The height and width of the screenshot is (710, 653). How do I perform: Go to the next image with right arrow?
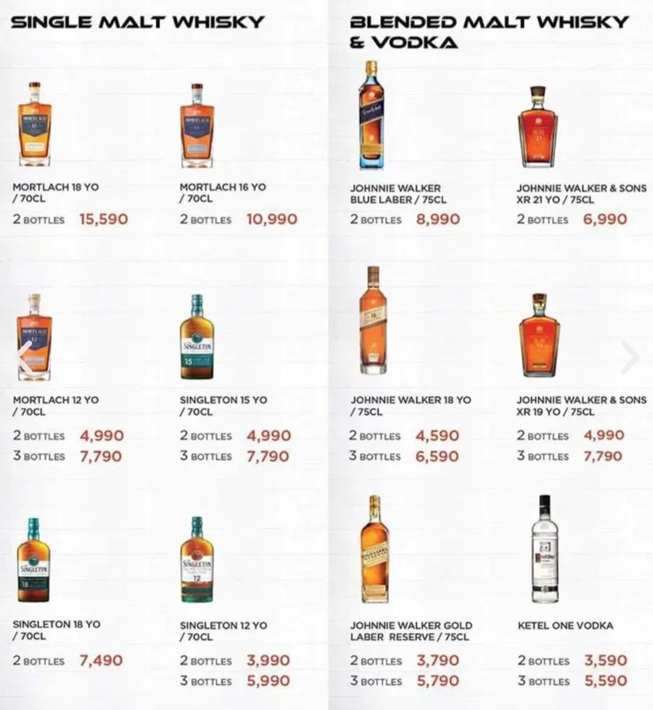629,357
